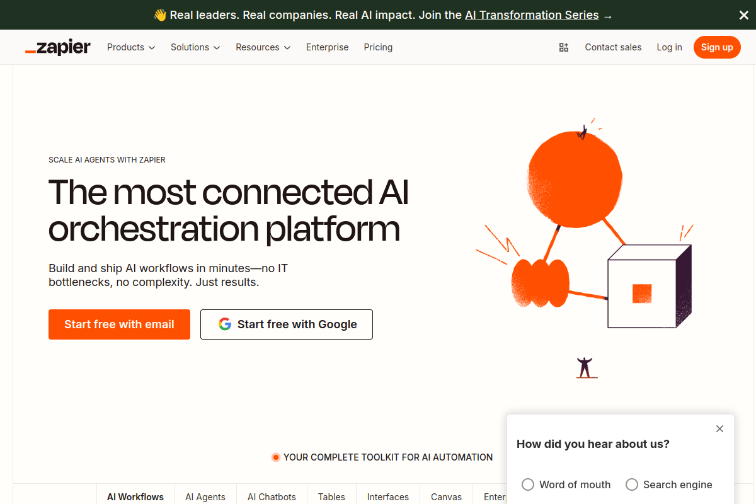Open the apps grid icon near Contact sales
Screen dimensions: 756x504
pos(563,47)
